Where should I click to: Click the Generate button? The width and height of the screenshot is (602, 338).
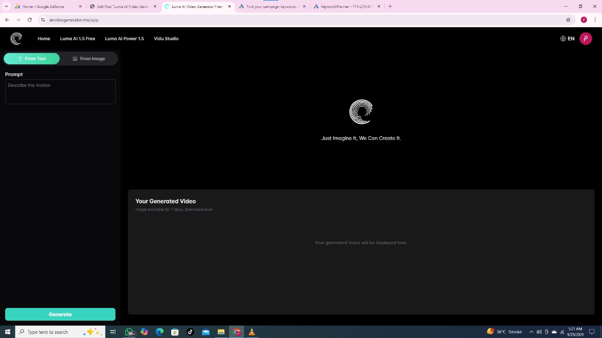coord(60,314)
